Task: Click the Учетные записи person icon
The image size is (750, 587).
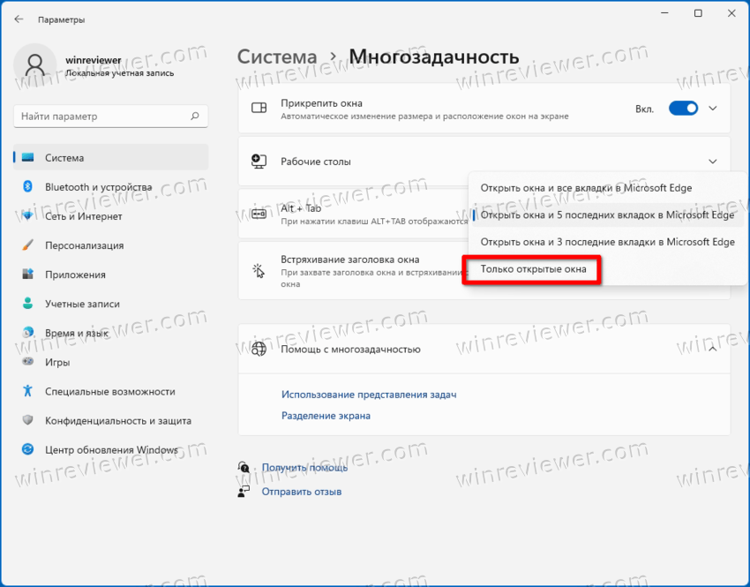Action: tap(27, 304)
